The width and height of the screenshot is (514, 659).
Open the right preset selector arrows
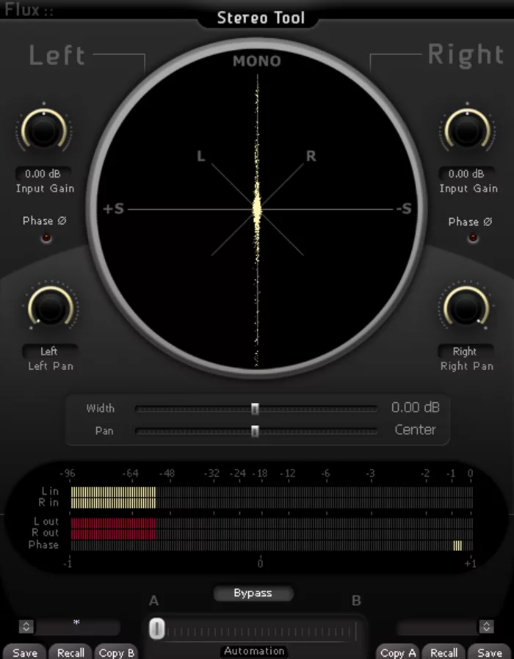tap(486, 627)
